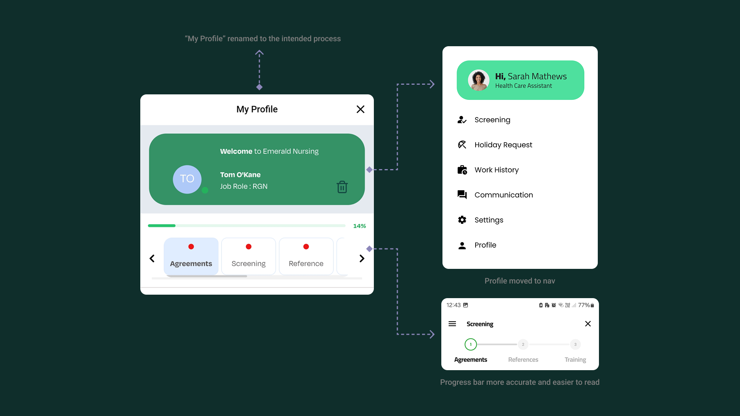Viewport: 740px width, 416px height.
Task: Open the Holiday Request menu entry
Action: pyautogui.click(x=503, y=145)
